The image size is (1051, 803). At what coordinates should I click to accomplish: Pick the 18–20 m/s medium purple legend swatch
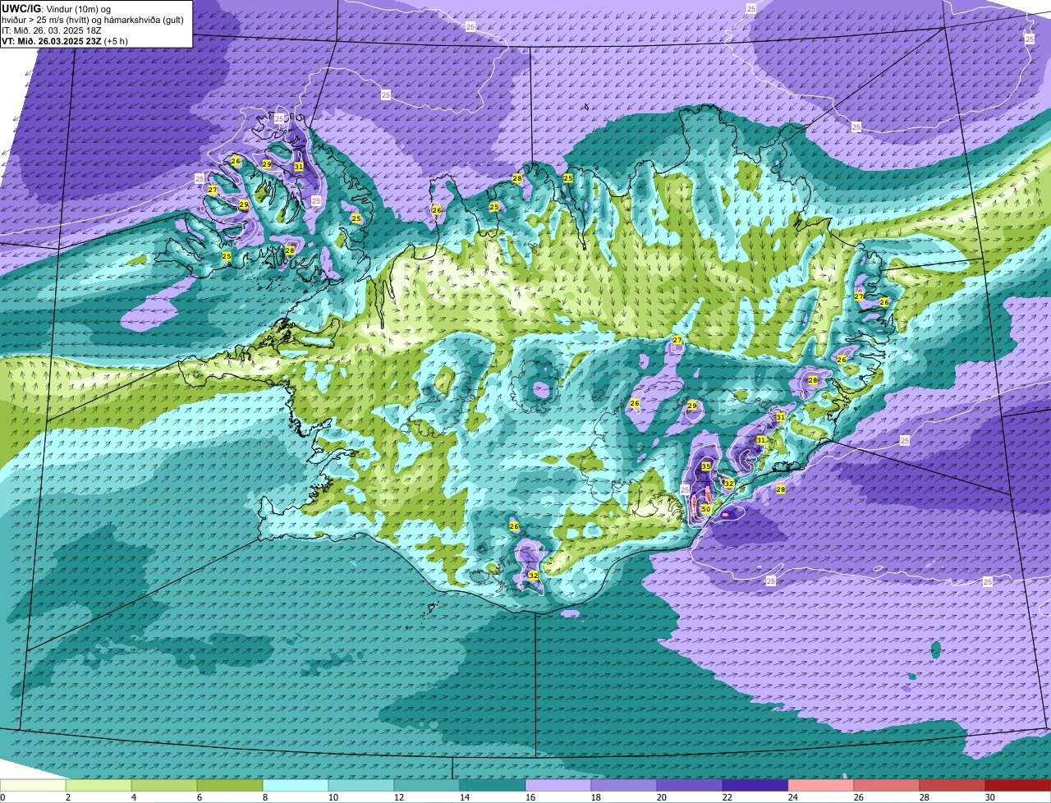point(624,785)
